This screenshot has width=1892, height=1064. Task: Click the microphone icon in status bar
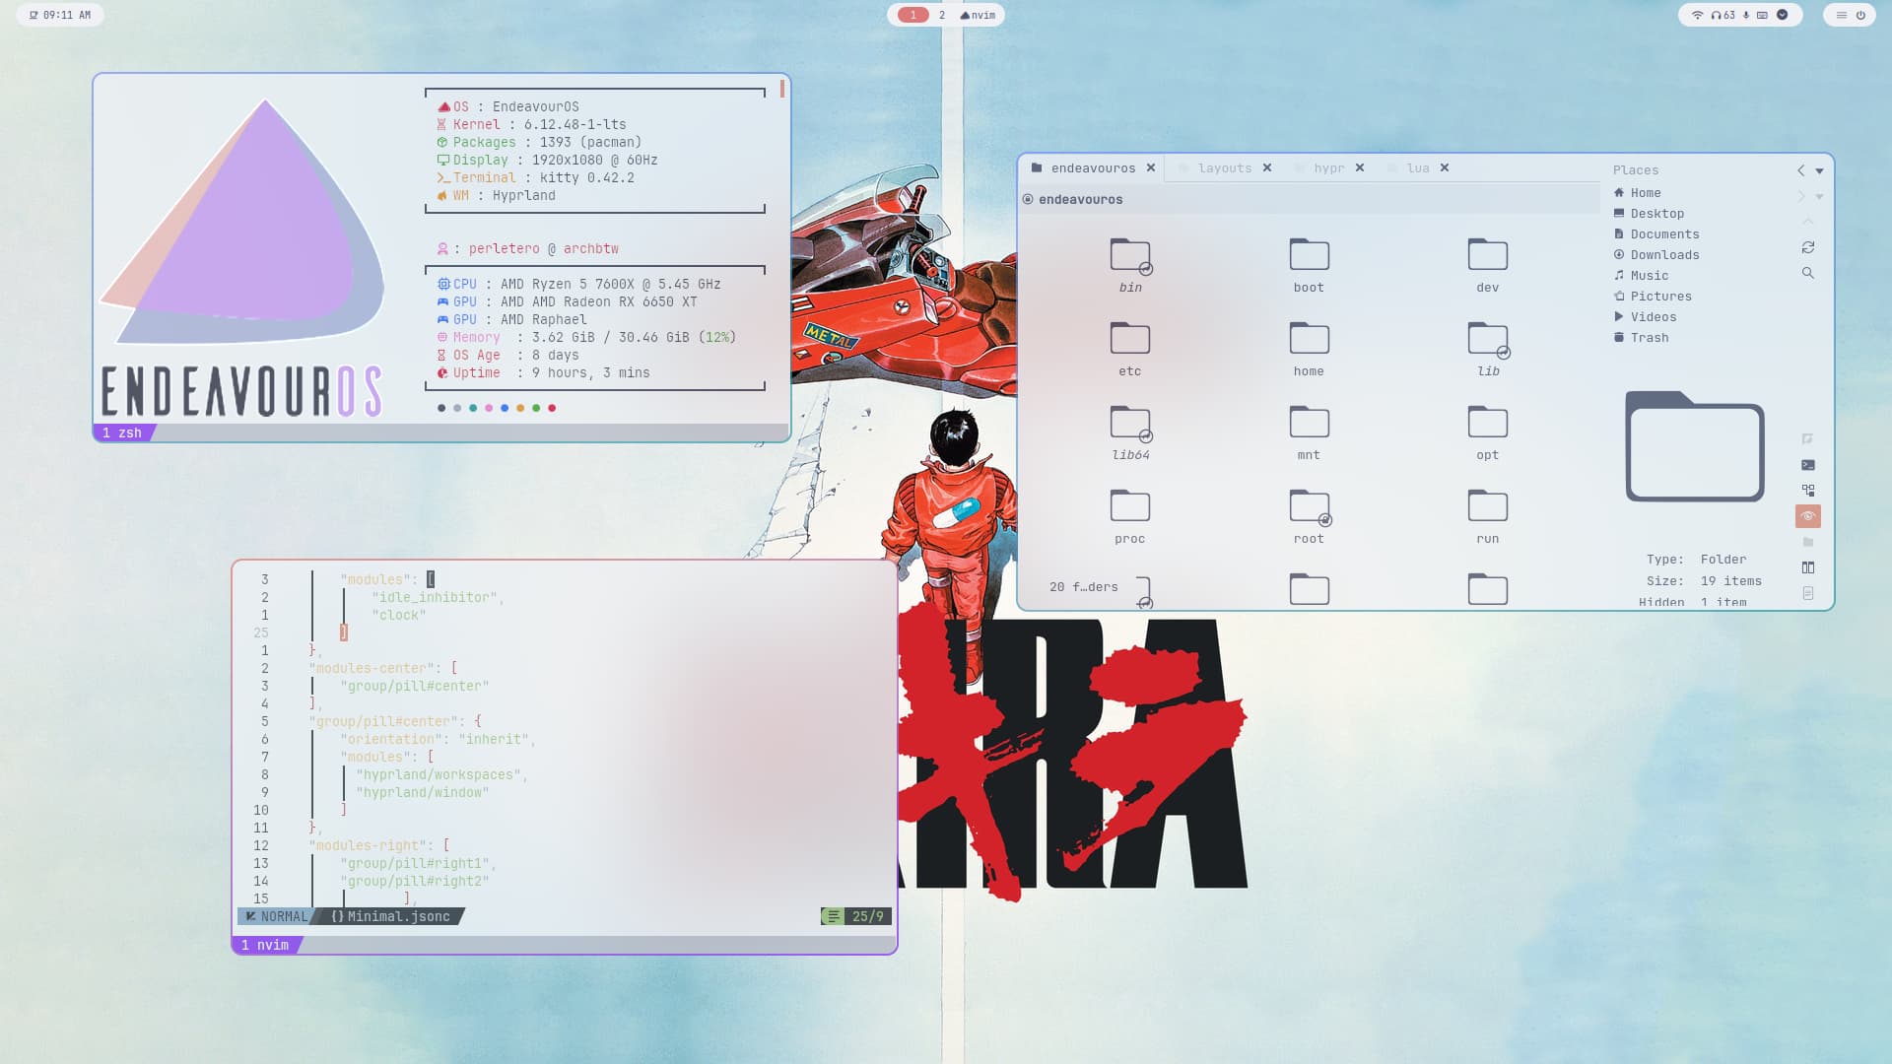click(x=1746, y=15)
